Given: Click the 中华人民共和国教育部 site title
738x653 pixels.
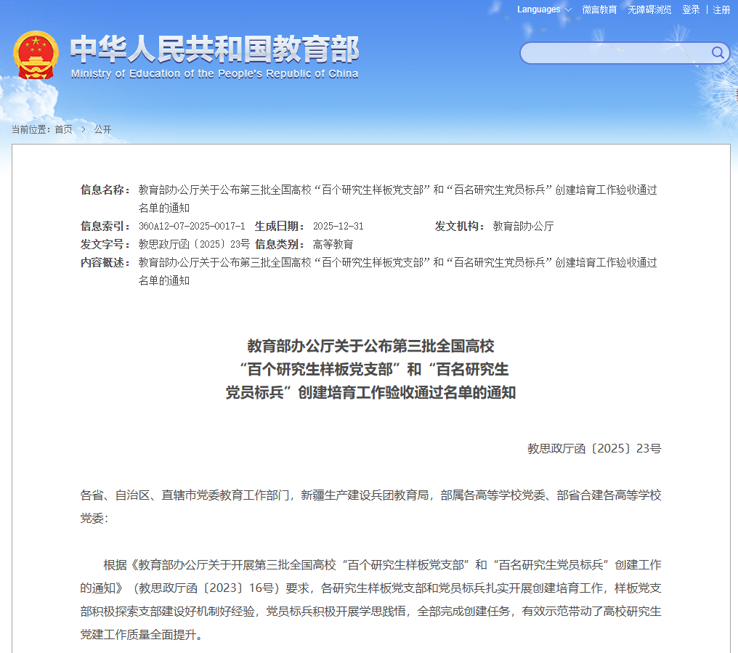Looking at the screenshot, I should 214,49.
